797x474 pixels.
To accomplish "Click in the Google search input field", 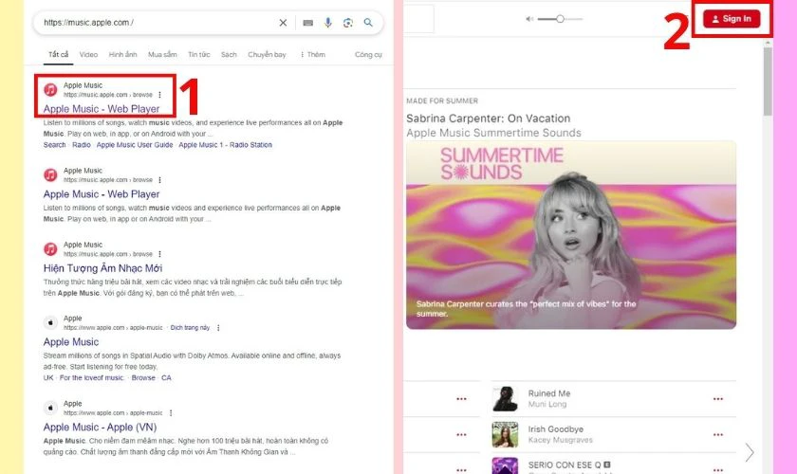I will tap(158, 23).
